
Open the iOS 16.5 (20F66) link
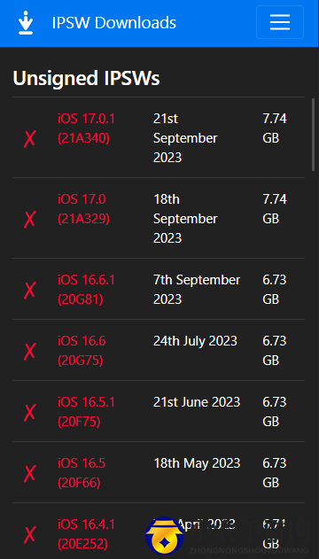click(82, 473)
